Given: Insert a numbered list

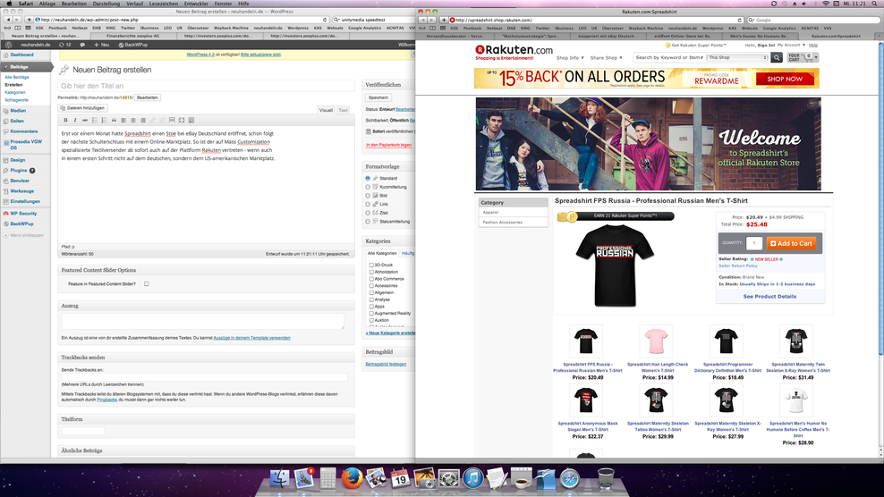Looking at the screenshot, I should click(104, 120).
